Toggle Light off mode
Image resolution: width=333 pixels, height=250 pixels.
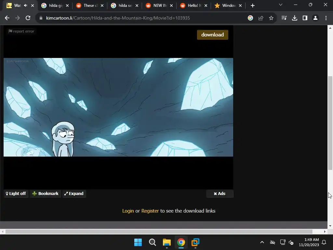(x=16, y=193)
